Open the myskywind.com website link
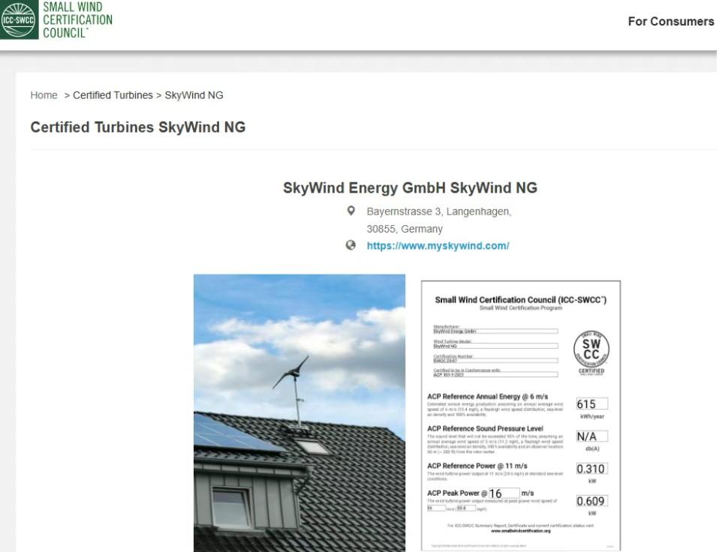 click(438, 245)
